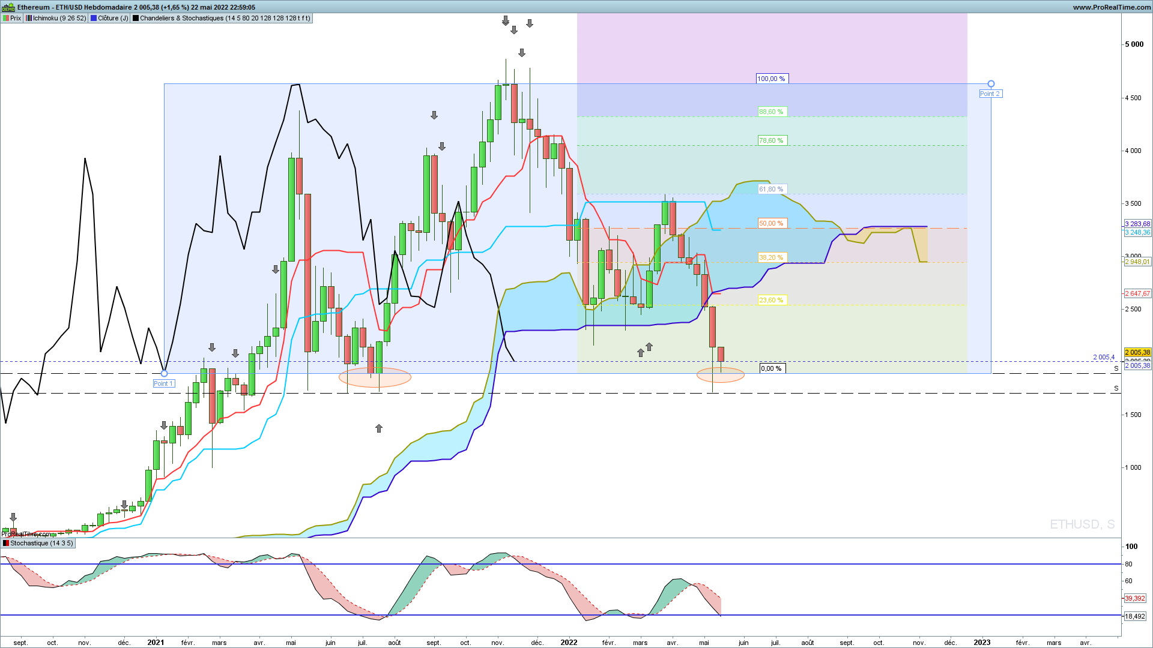Grab the Point 1 circular anchor handle
The width and height of the screenshot is (1153, 648).
coord(164,373)
